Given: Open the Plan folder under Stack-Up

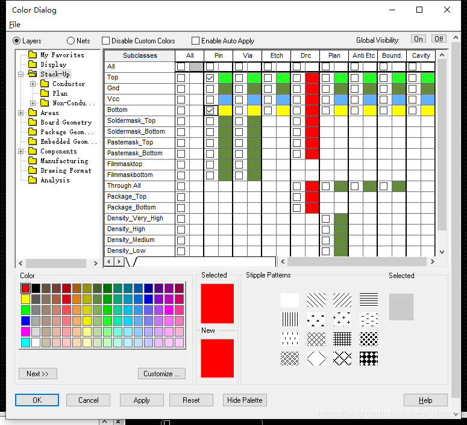Looking at the screenshot, I should click(x=45, y=93).
